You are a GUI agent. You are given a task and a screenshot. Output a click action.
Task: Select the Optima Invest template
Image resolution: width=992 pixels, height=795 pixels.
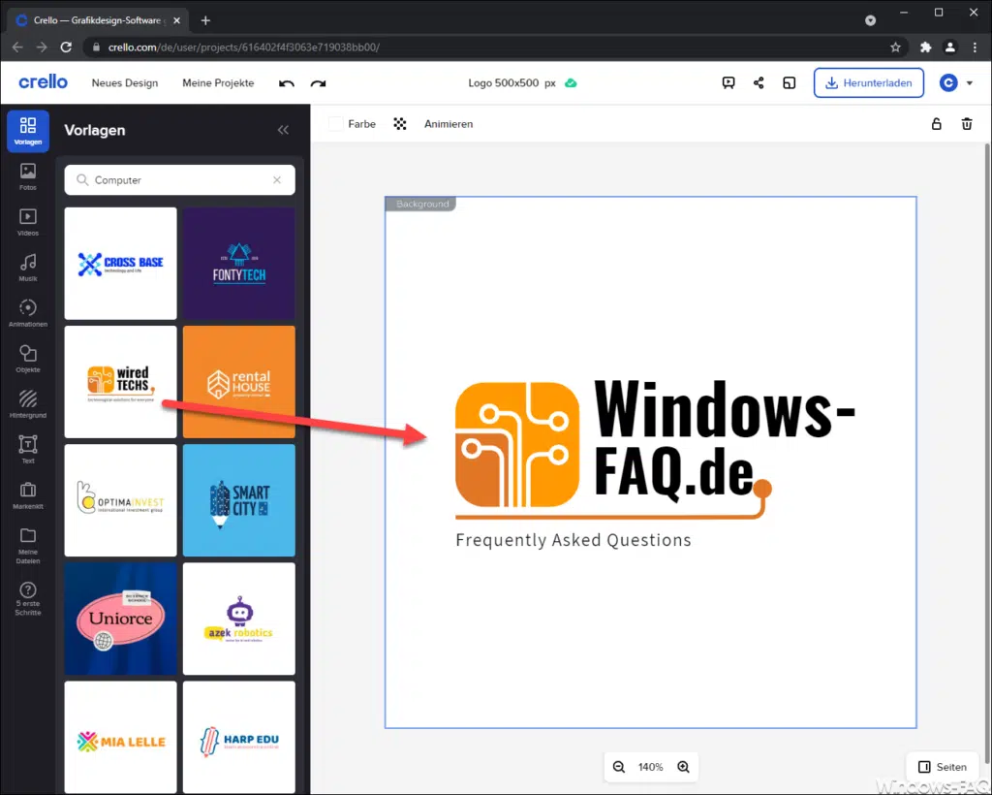pyautogui.click(x=121, y=500)
